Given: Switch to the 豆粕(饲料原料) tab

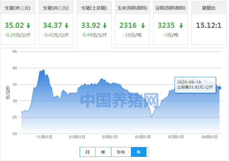Looking at the screenshot, I should (x=171, y=23).
